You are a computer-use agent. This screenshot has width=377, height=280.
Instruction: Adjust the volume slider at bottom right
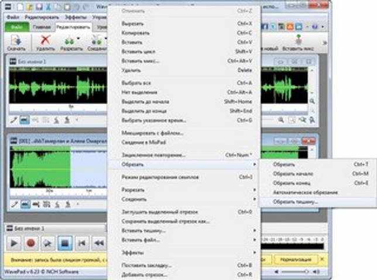tap(295, 272)
